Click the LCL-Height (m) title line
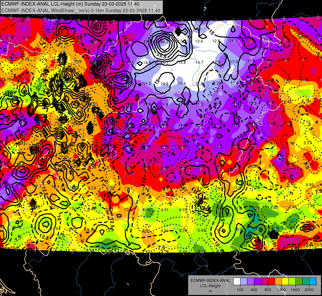322x296 pixels. pyautogui.click(x=70, y=4)
